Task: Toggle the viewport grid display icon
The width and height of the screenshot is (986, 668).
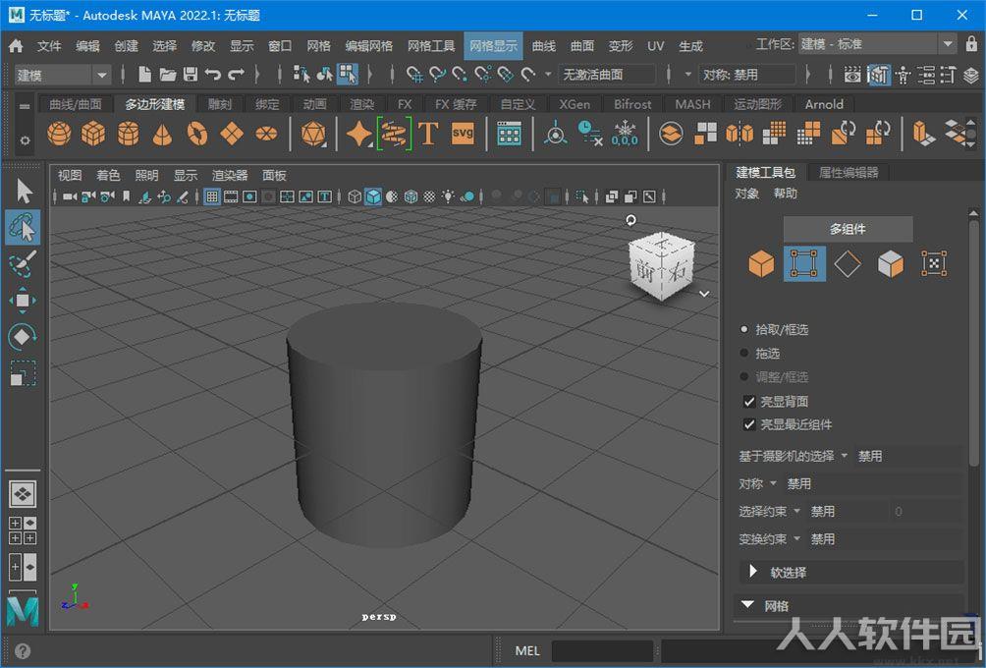Action: click(212, 196)
